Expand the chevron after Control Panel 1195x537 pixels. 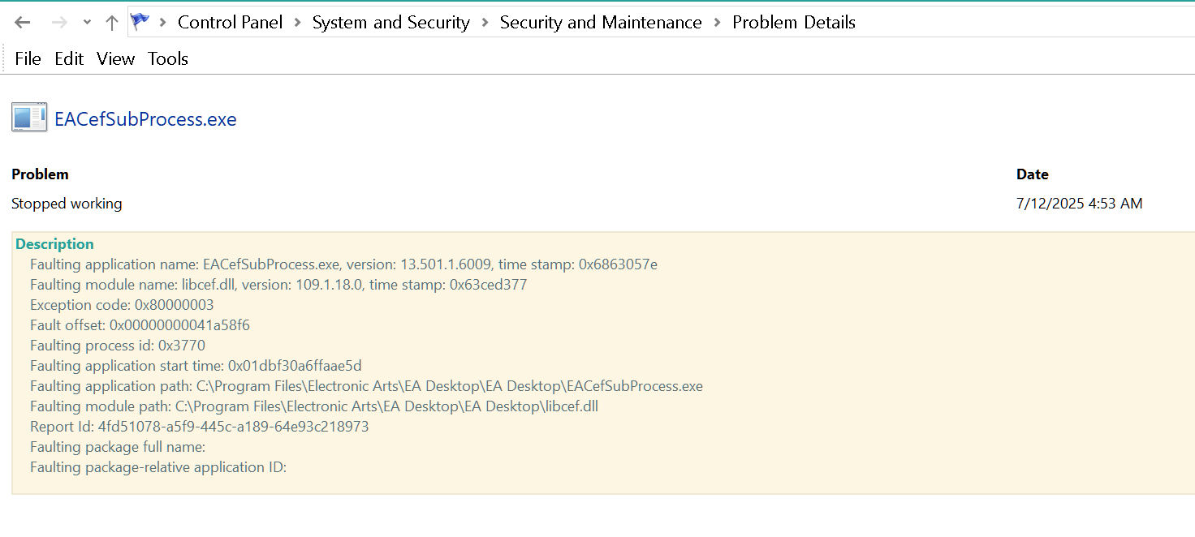coord(298,23)
